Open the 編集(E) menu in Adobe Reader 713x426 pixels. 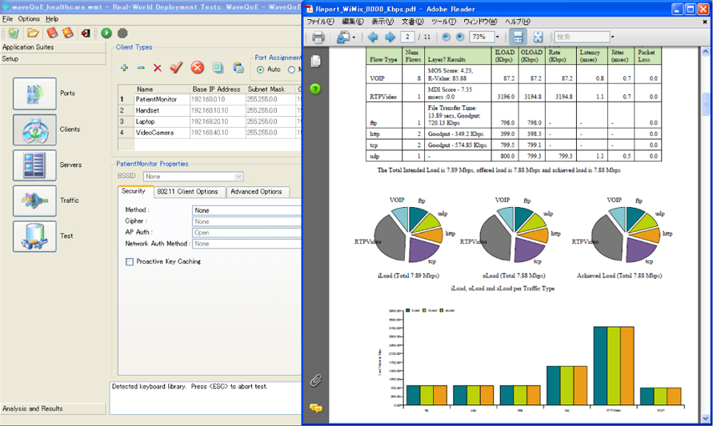353,22
